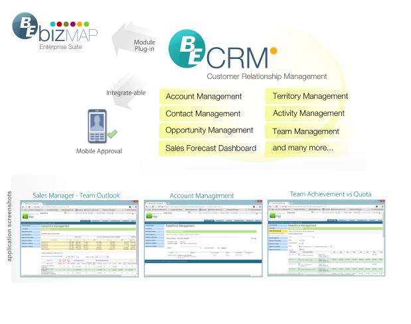Click the 'Customer Relationship Management' subtitle
The width and height of the screenshot is (411, 324).
pyautogui.click(x=267, y=76)
